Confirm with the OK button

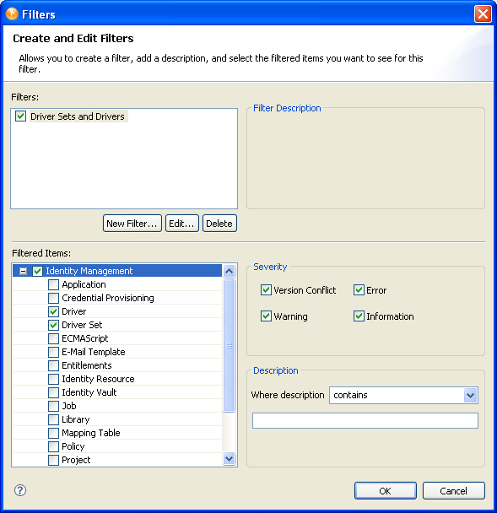coord(386,491)
